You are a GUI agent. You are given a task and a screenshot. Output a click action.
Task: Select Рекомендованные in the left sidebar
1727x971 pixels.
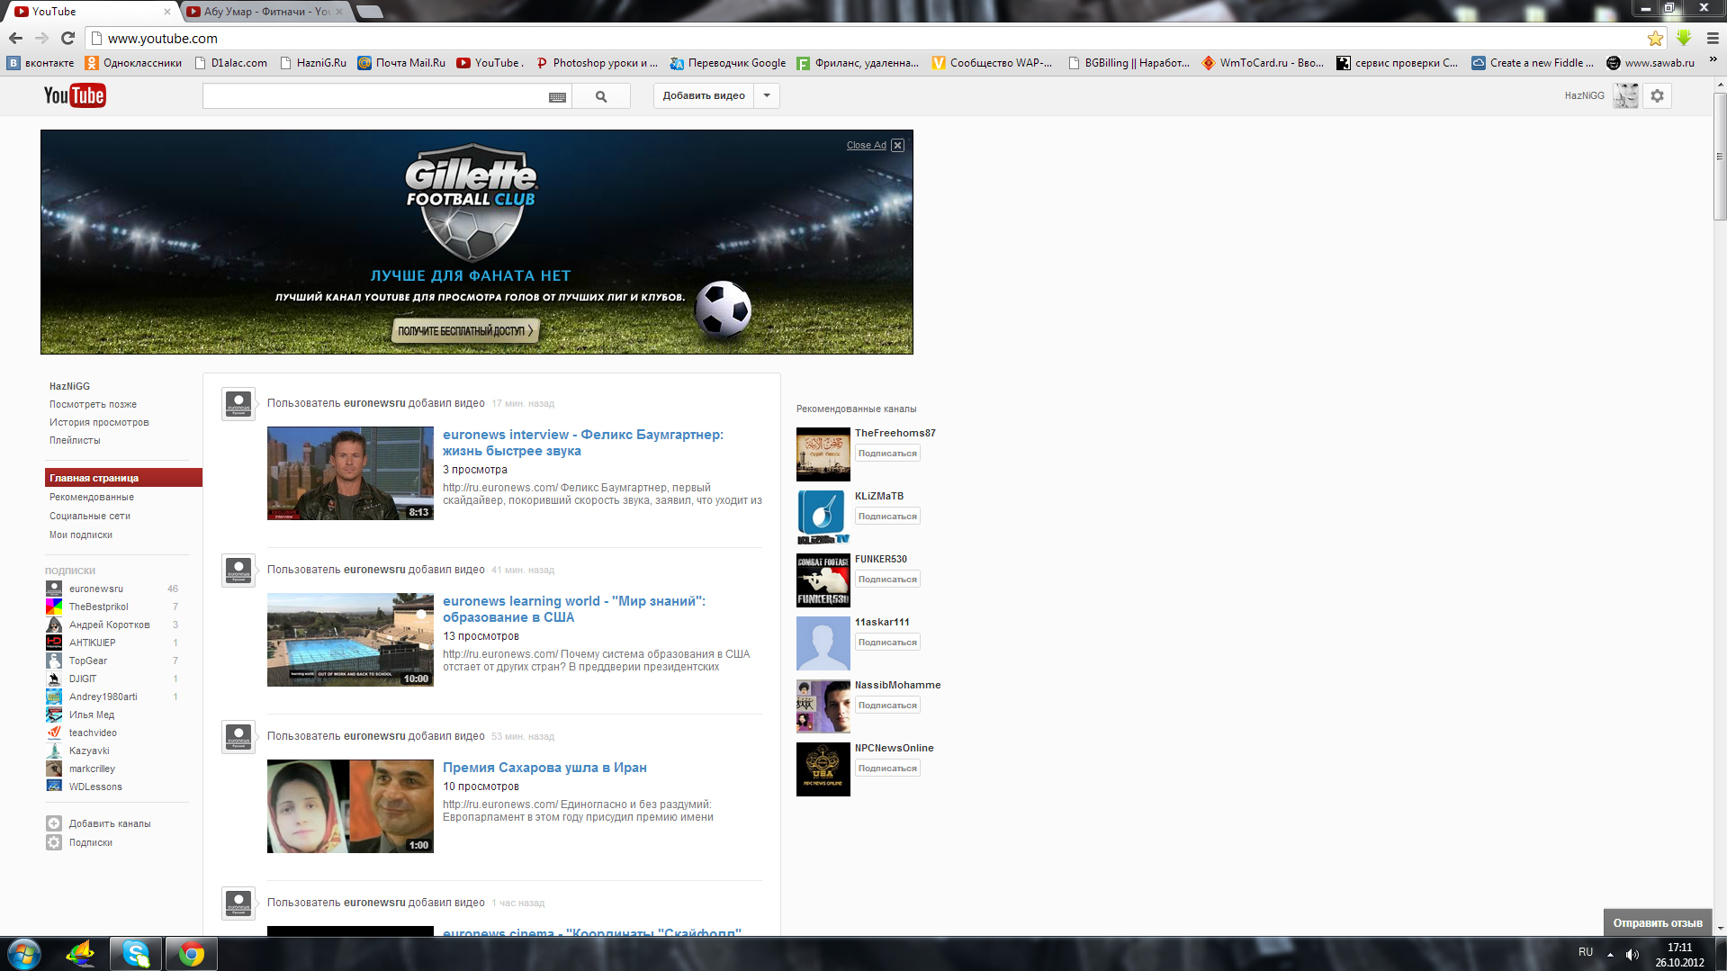(92, 497)
